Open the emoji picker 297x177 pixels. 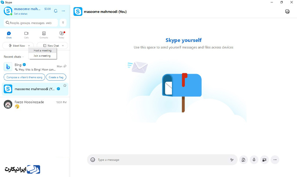tap(92, 160)
